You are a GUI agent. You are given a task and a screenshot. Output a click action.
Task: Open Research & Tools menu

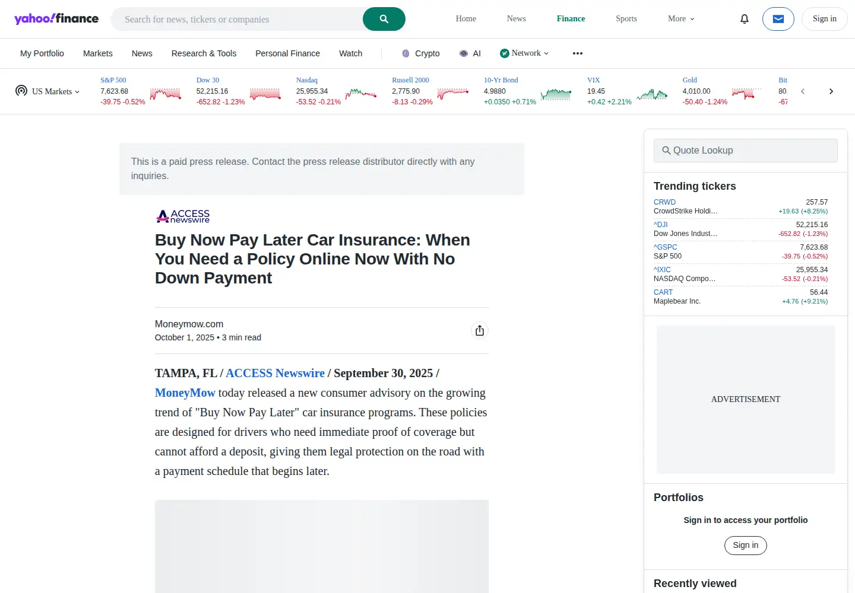point(204,53)
